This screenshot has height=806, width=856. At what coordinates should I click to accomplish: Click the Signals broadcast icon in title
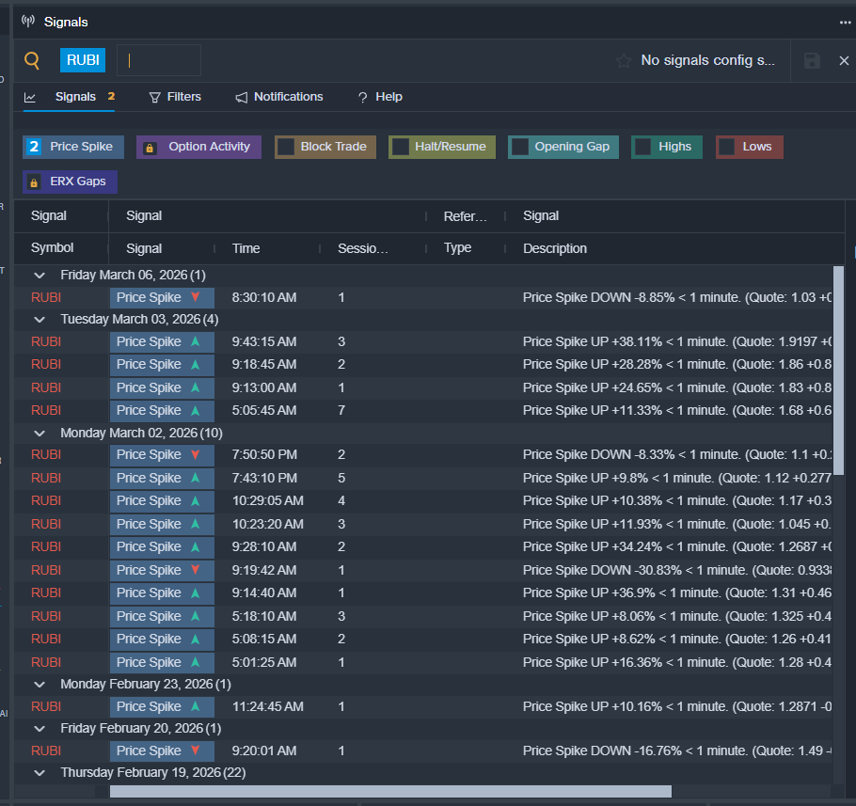tap(28, 22)
